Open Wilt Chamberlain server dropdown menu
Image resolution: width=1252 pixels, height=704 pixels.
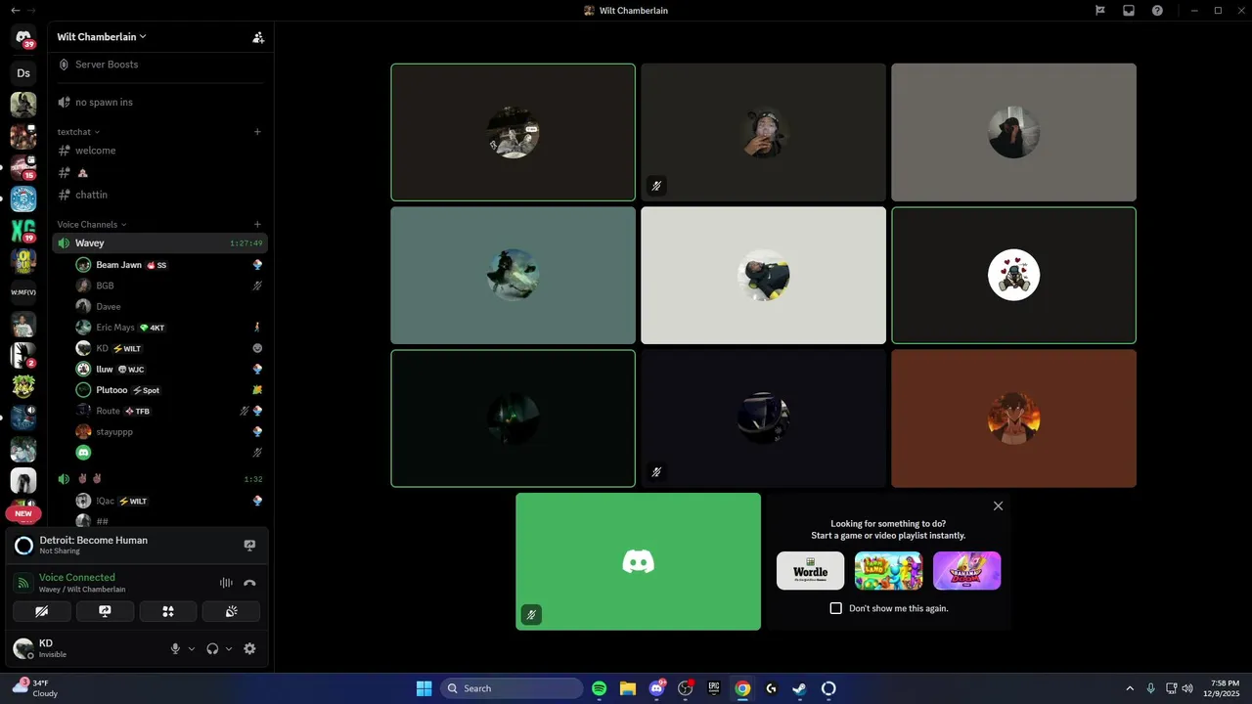pos(102,37)
